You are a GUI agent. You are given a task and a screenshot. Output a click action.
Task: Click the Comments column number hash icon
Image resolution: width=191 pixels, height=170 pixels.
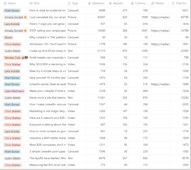132,3
